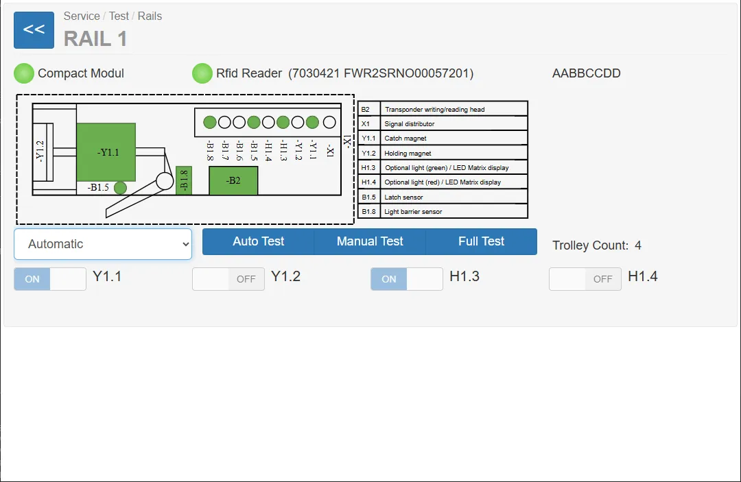The height and width of the screenshot is (482, 741).
Task: Switch to Manual Test
Action: (370, 242)
